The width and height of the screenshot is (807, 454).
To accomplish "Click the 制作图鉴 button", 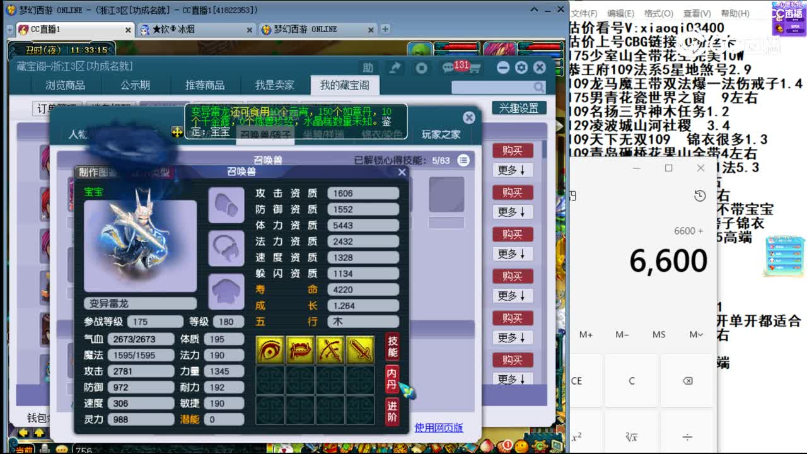I will pyautogui.click(x=98, y=172).
